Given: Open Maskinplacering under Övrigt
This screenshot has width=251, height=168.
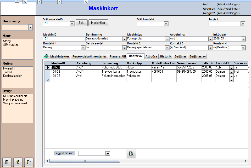Looking at the screenshot, I should pyautogui.click(x=13, y=100).
